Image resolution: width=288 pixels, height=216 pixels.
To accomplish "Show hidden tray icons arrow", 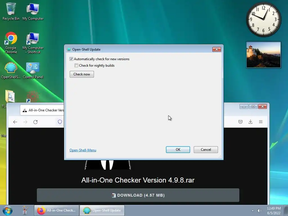I will pyautogui.click(x=253, y=211).
